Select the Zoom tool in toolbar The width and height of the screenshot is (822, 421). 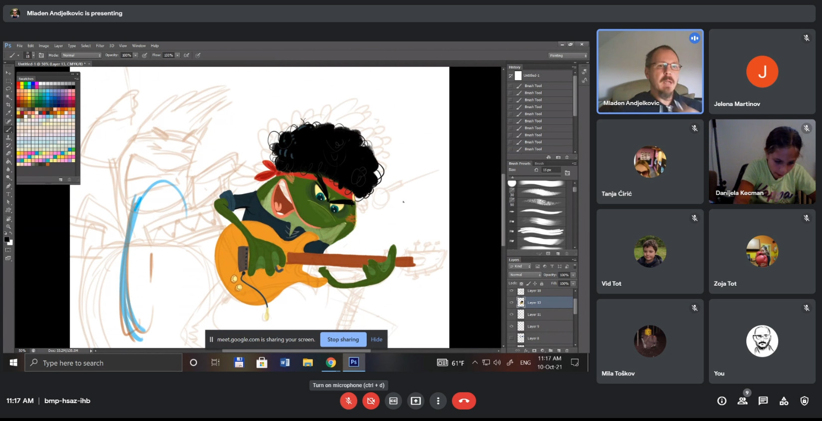[x=8, y=227]
